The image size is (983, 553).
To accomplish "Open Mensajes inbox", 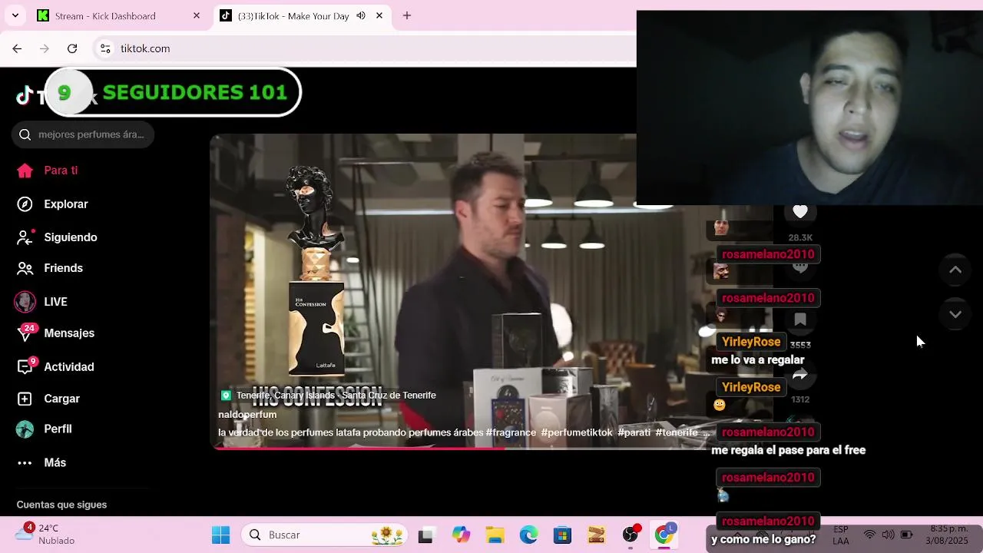I will click(x=55, y=333).
